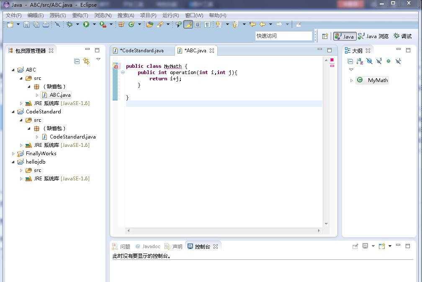
Task: Expand the FinallyWorks project
Action: tap(13, 154)
